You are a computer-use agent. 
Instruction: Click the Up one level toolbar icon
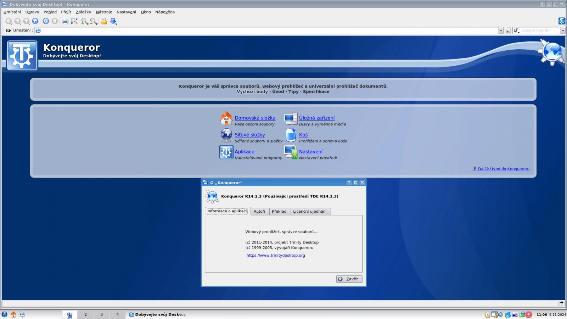26,21
